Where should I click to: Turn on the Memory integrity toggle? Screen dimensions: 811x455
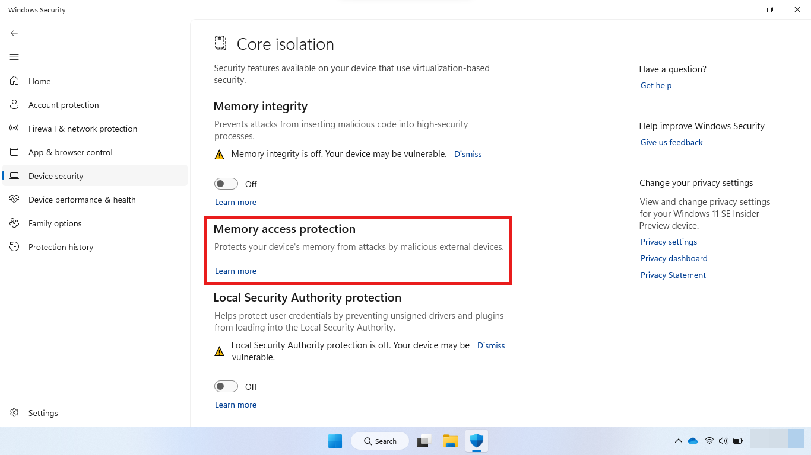pyautogui.click(x=226, y=184)
